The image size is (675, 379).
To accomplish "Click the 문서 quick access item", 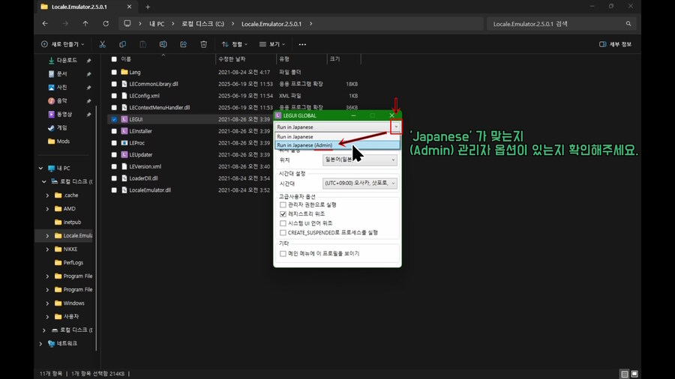I will (x=62, y=74).
